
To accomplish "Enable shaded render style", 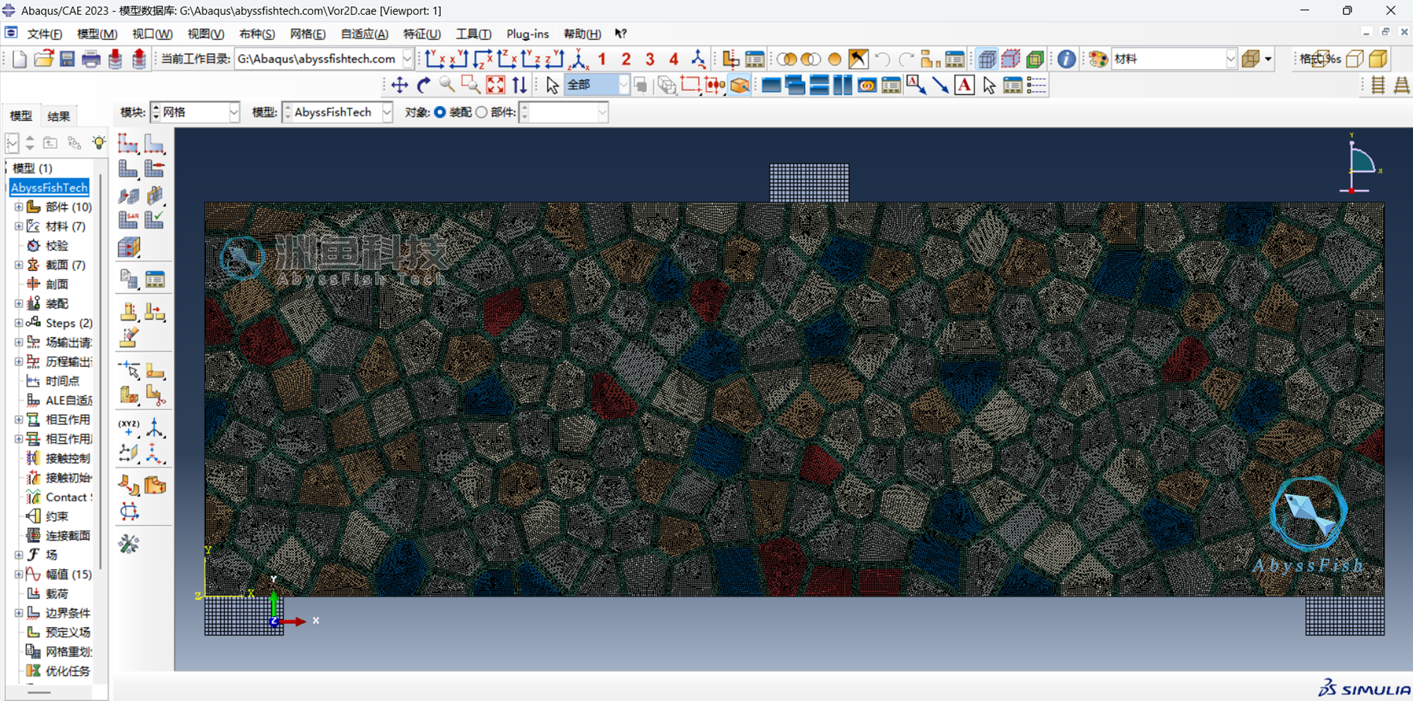I will [1378, 59].
